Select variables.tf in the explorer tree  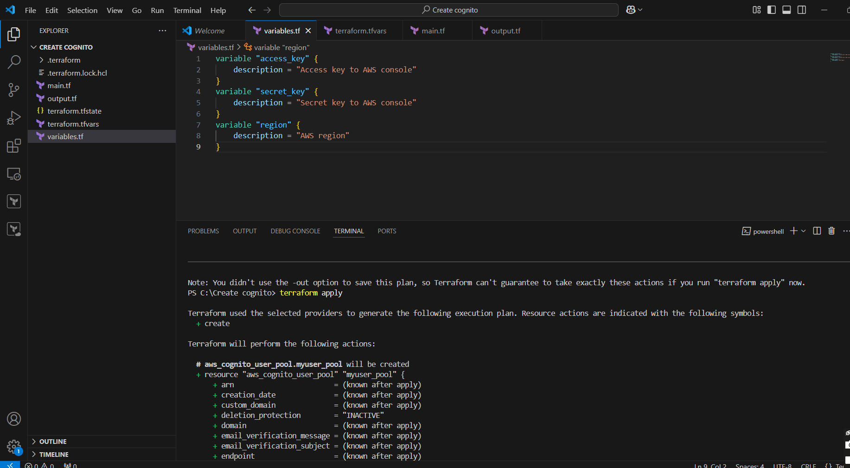pyautogui.click(x=102, y=136)
